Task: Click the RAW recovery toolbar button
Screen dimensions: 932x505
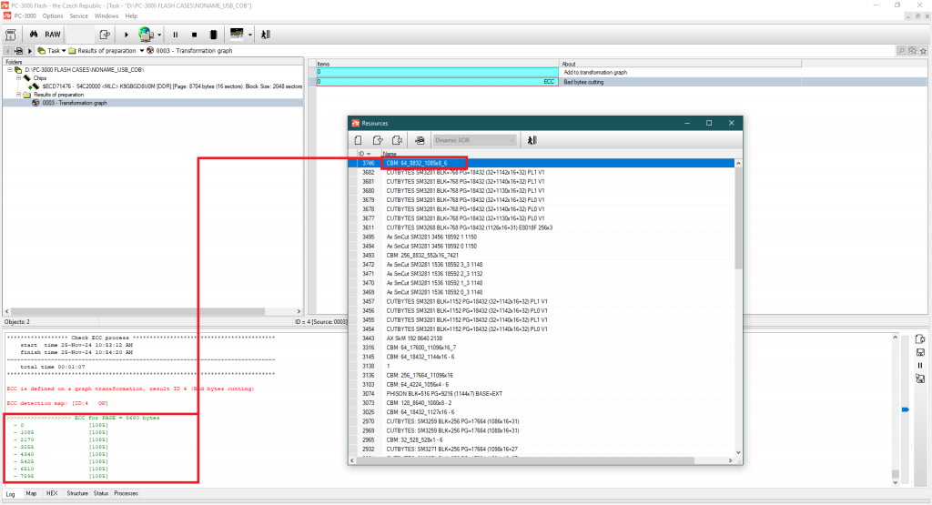Action: point(53,35)
